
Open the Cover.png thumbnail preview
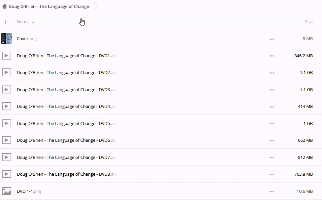[7, 38]
